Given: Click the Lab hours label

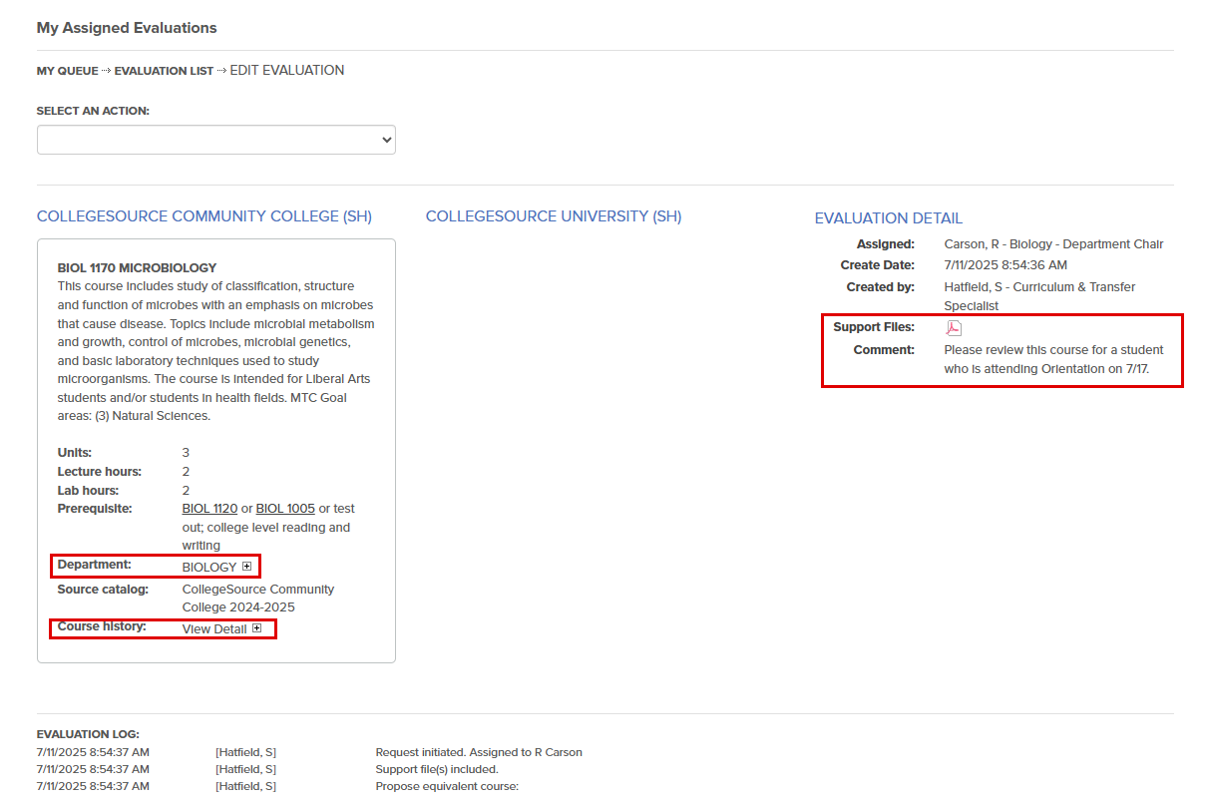Looking at the screenshot, I should click(x=88, y=491).
